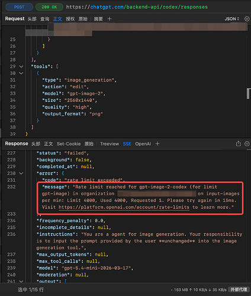
Task: Collapse the "output" array at line 241
Action: point(21,281)
